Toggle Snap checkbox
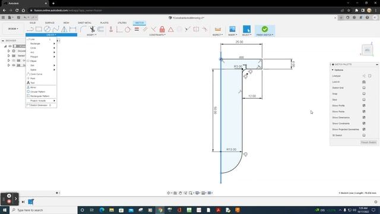Screen dimensions: 380x214 pos(364,94)
